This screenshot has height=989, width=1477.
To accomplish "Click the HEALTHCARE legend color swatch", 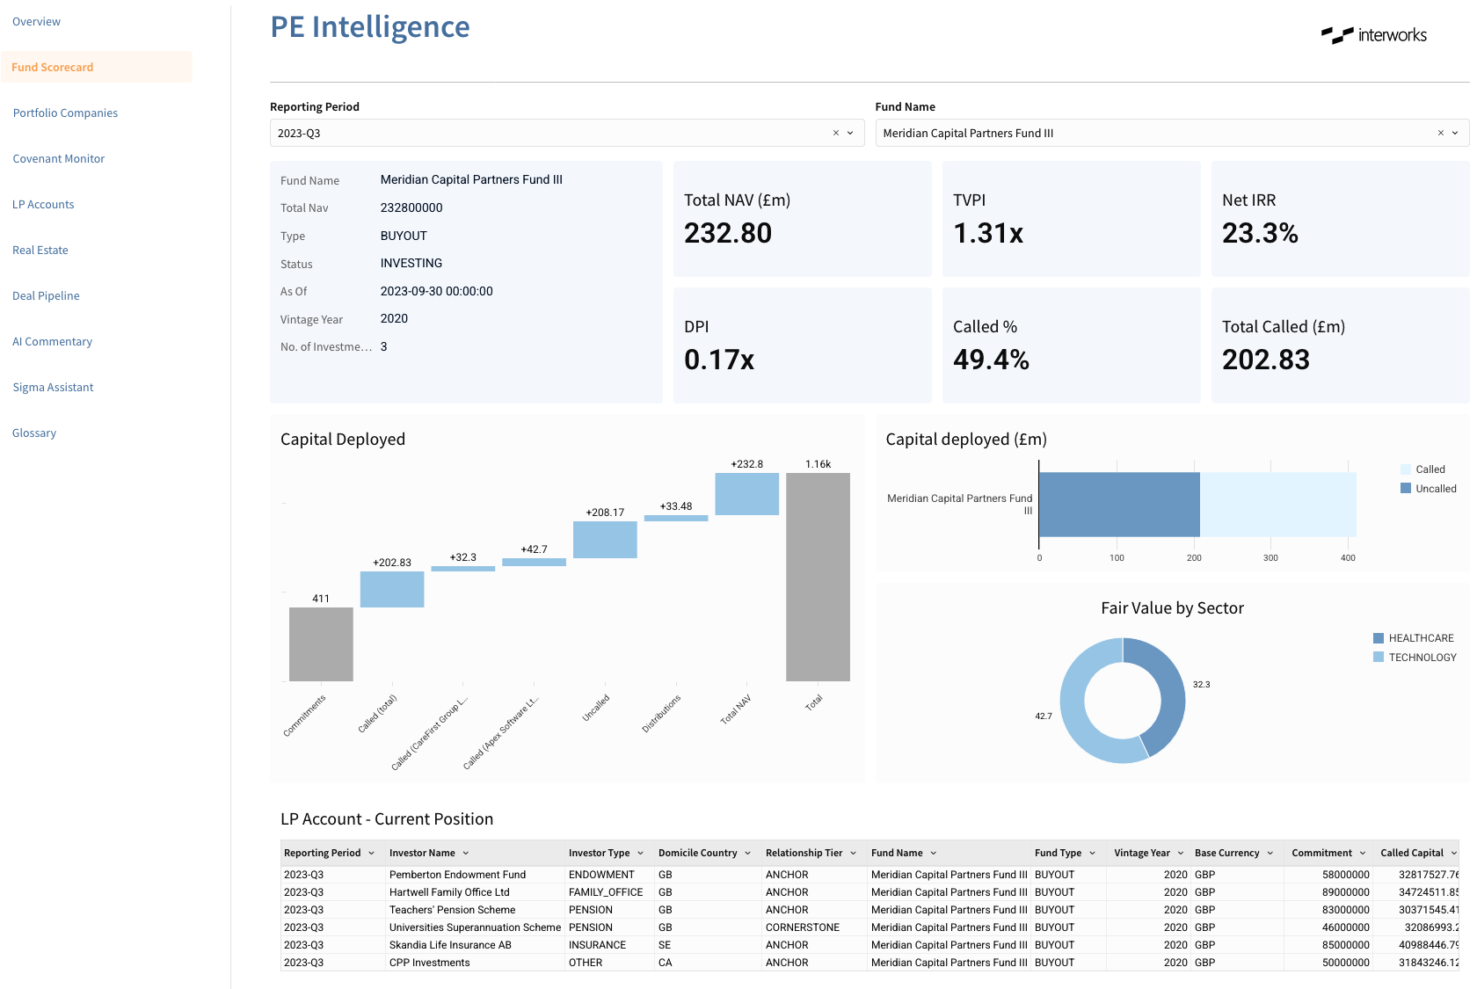I will [1379, 638].
